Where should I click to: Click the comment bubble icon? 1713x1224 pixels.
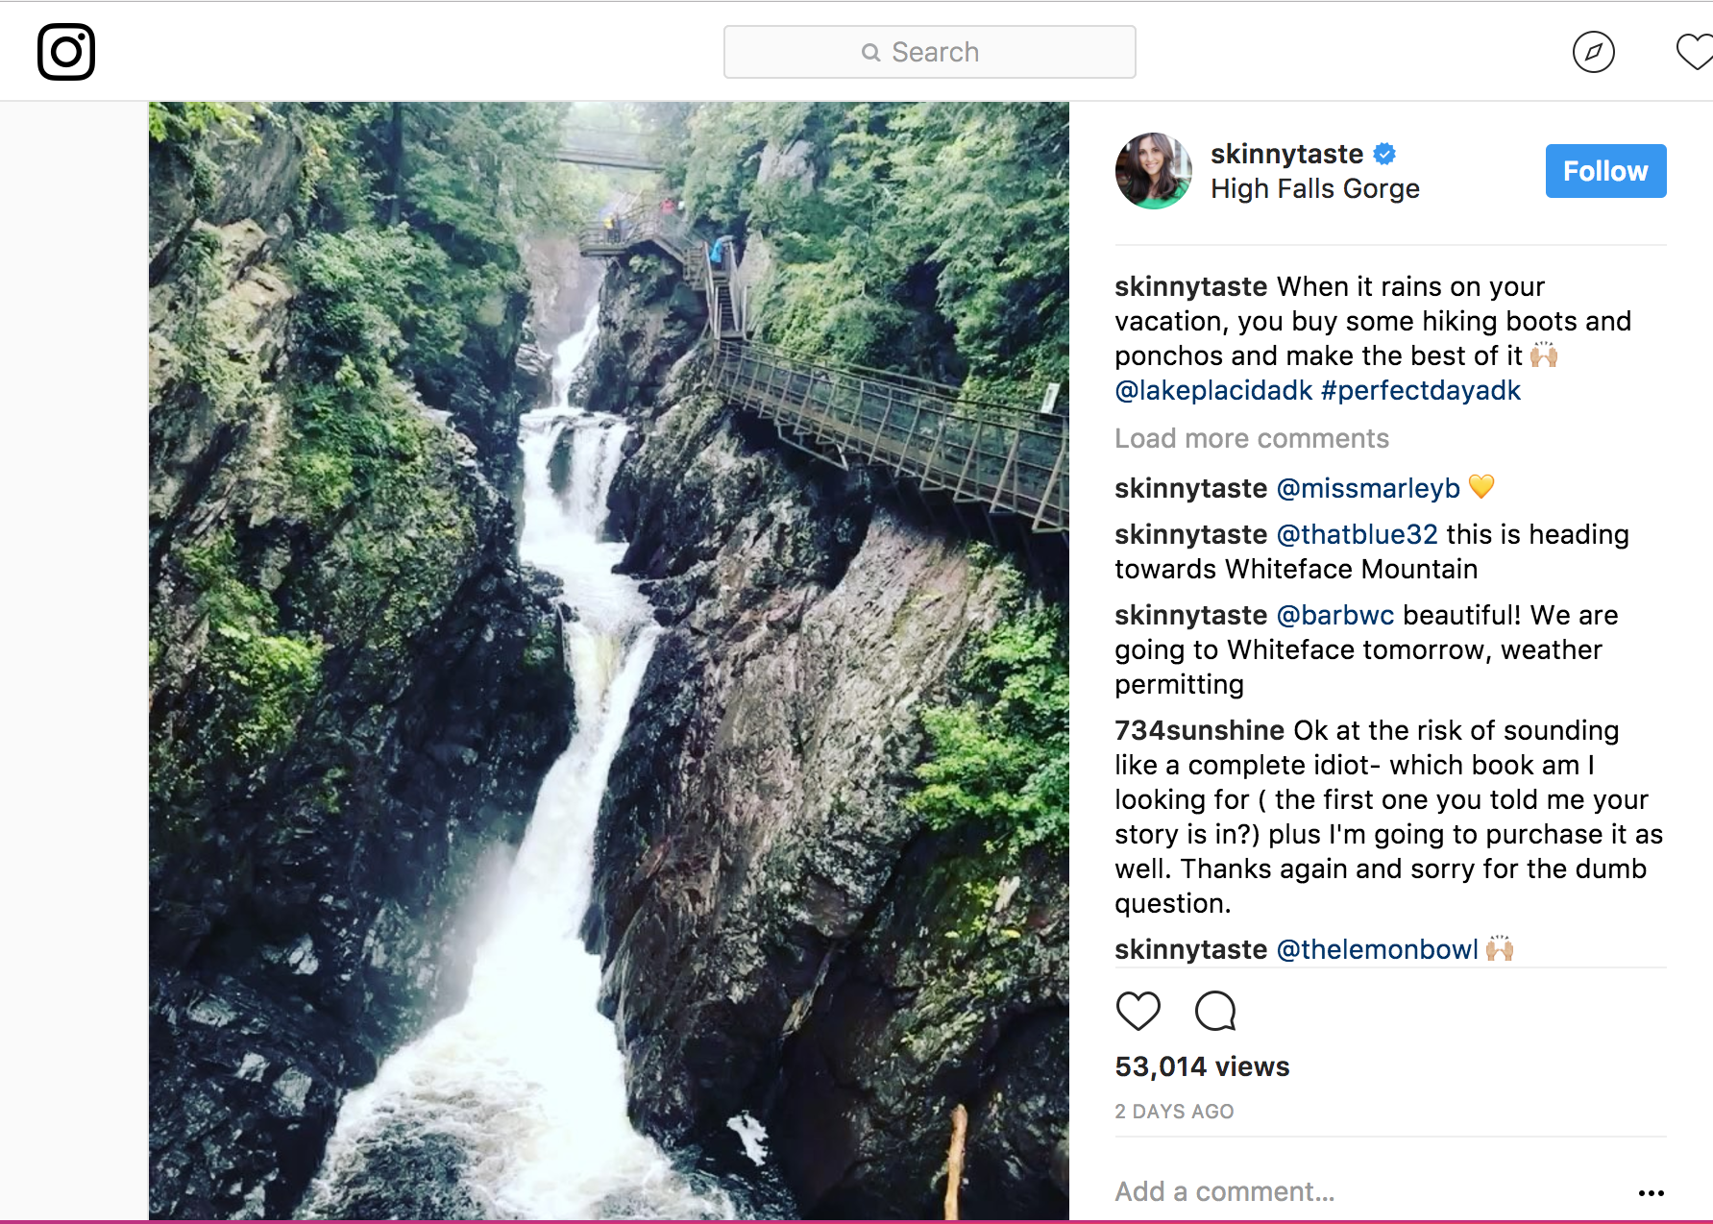pos(1215,1011)
